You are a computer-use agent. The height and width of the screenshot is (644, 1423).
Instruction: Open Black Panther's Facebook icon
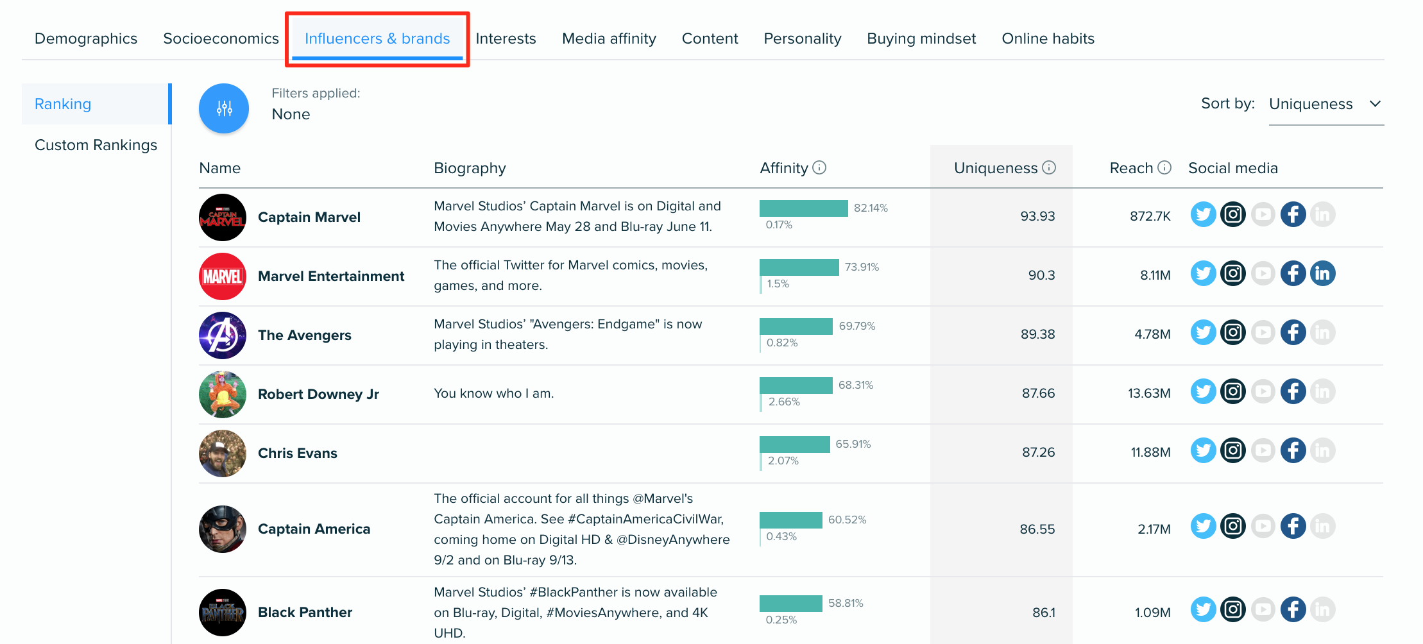click(x=1293, y=609)
